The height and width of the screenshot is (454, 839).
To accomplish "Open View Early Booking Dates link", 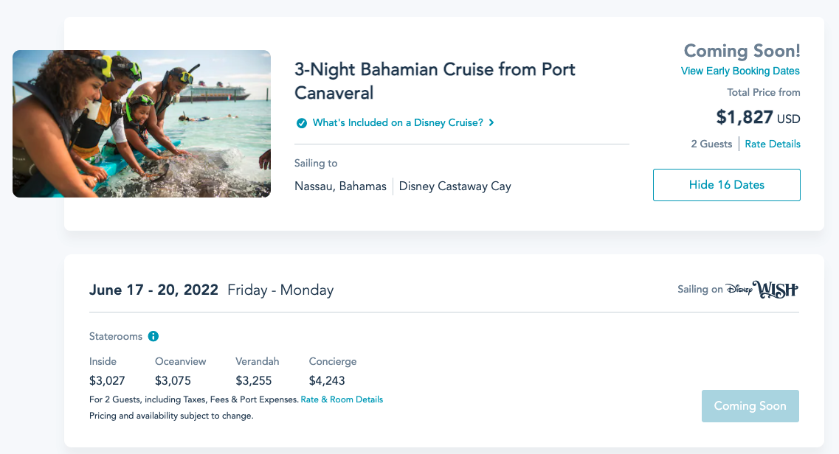I will 740,71.
